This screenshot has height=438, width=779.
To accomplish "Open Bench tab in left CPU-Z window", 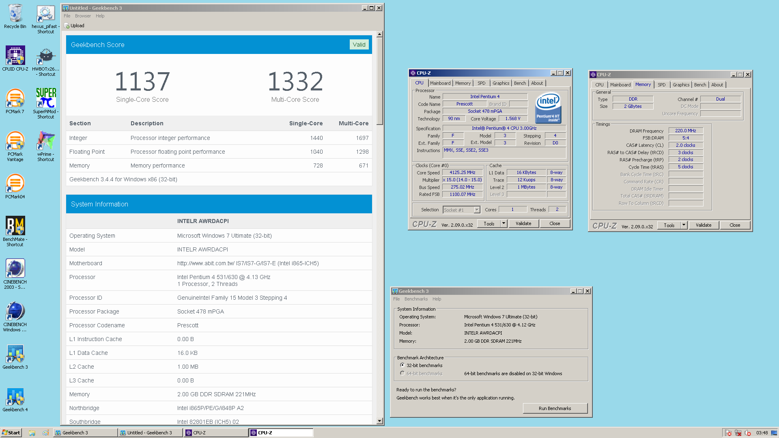I will (520, 83).
